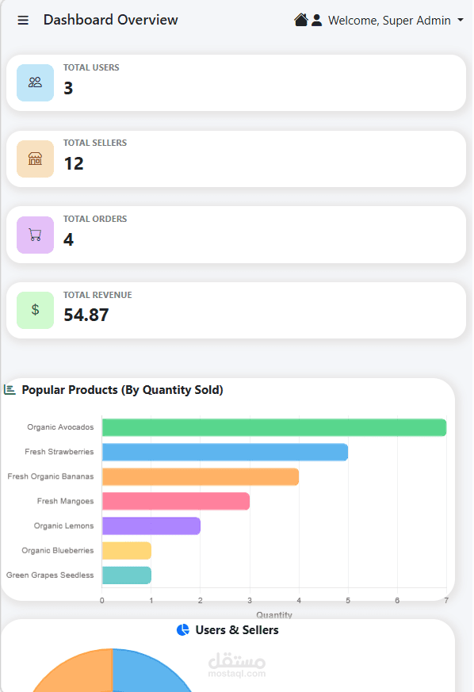Screen dimensions: 474x692
Task: Click the home icon in the header
Action: [300, 18]
